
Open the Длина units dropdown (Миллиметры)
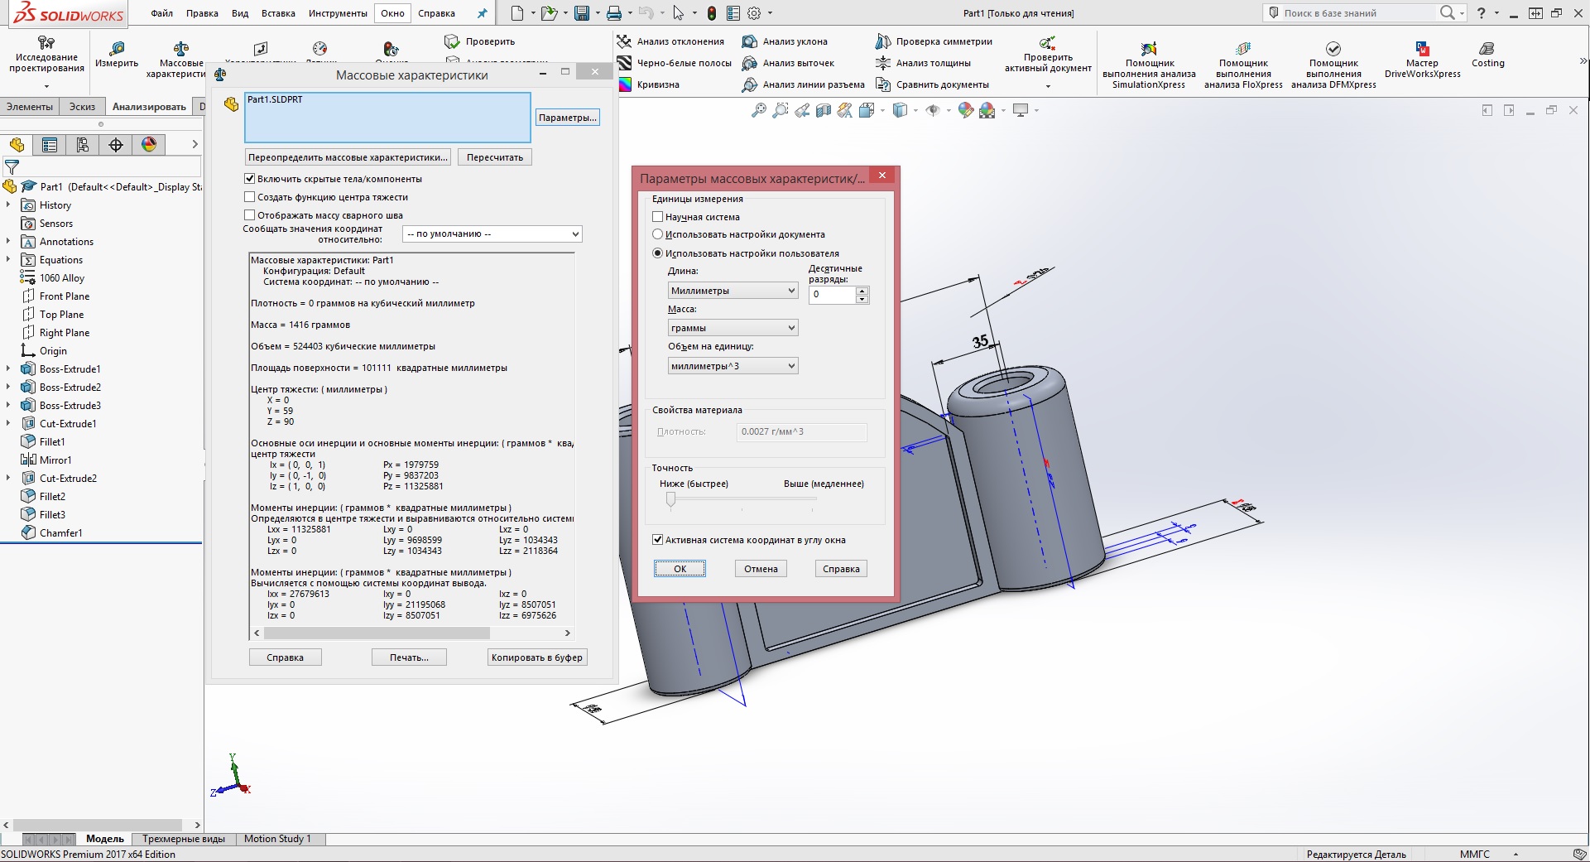733,291
